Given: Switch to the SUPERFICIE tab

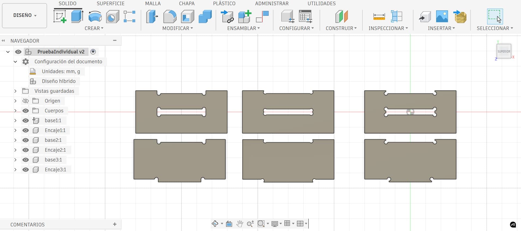Looking at the screenshot, I should click(x=111, y=4).
